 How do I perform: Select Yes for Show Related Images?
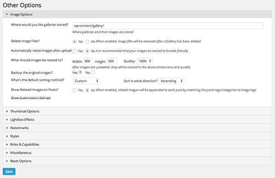pos(75,90)
